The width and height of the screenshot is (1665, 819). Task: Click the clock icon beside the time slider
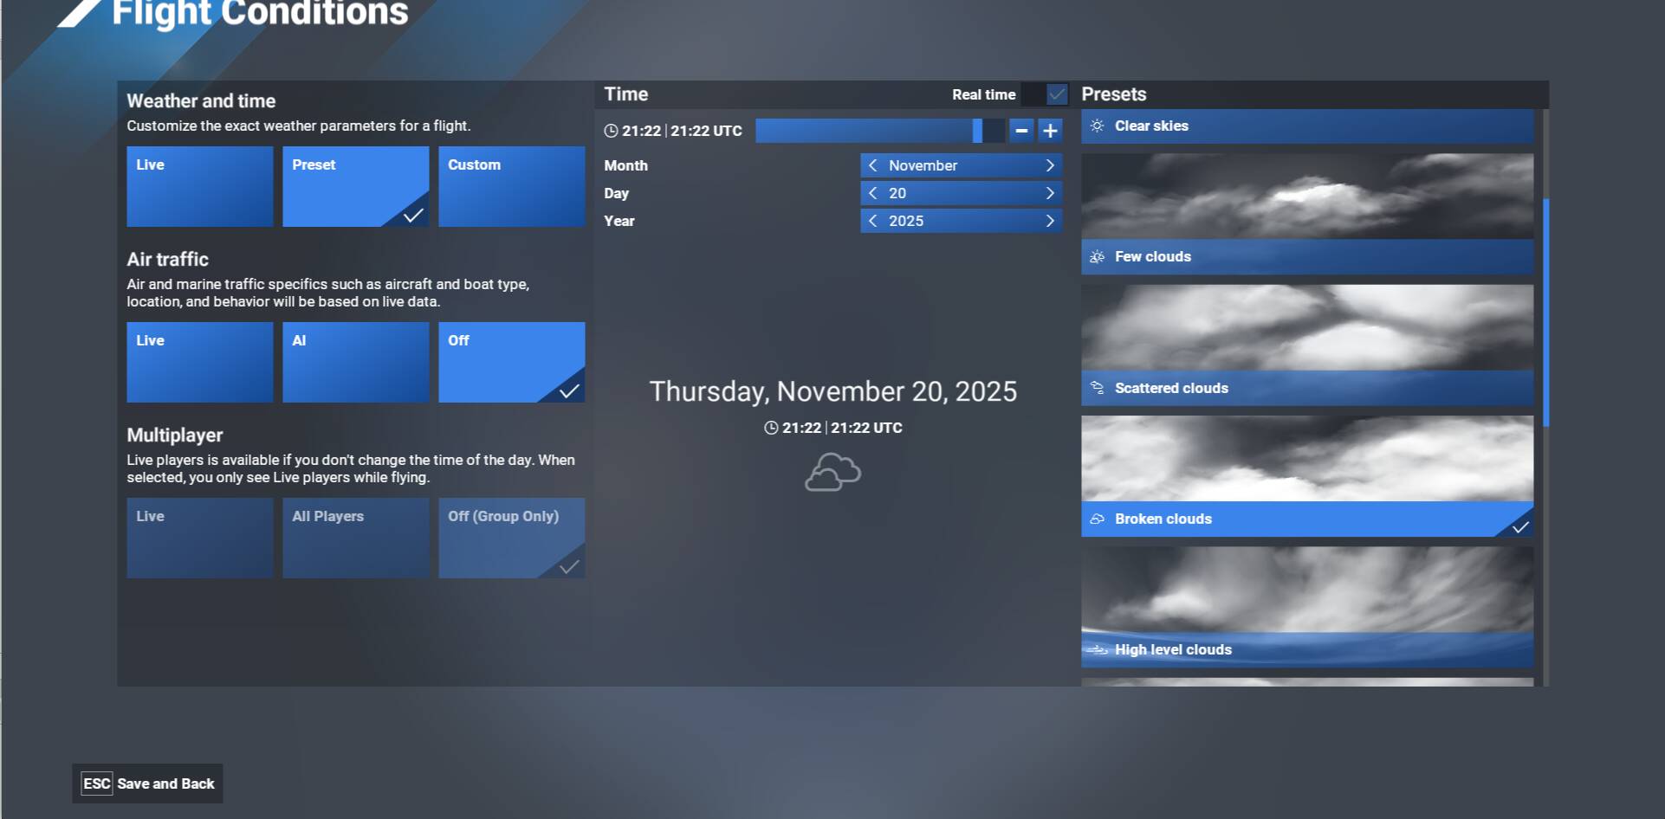(611, 131)
